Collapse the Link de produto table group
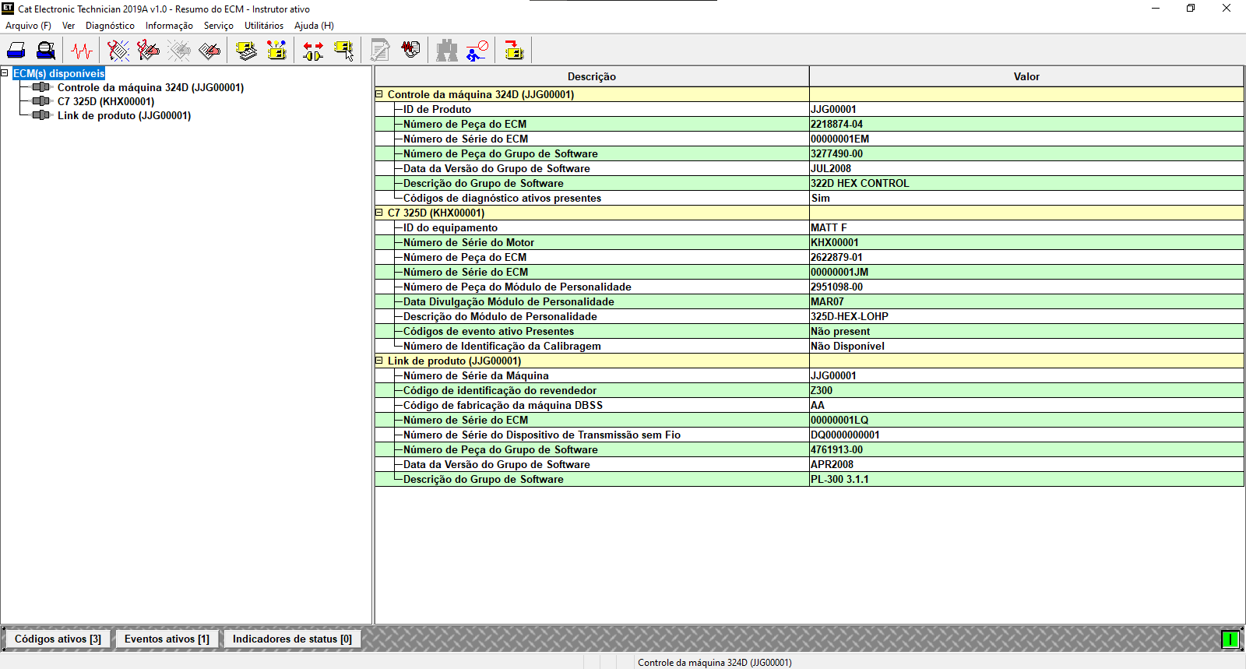The width and height of the screenshot is (1246, 669). click(x=380, y=361)
